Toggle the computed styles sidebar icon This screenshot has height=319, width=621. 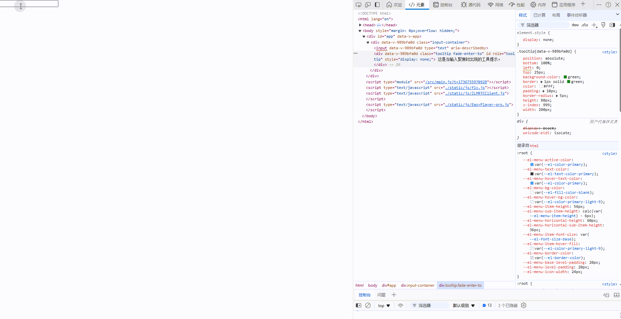coord(612,25)
